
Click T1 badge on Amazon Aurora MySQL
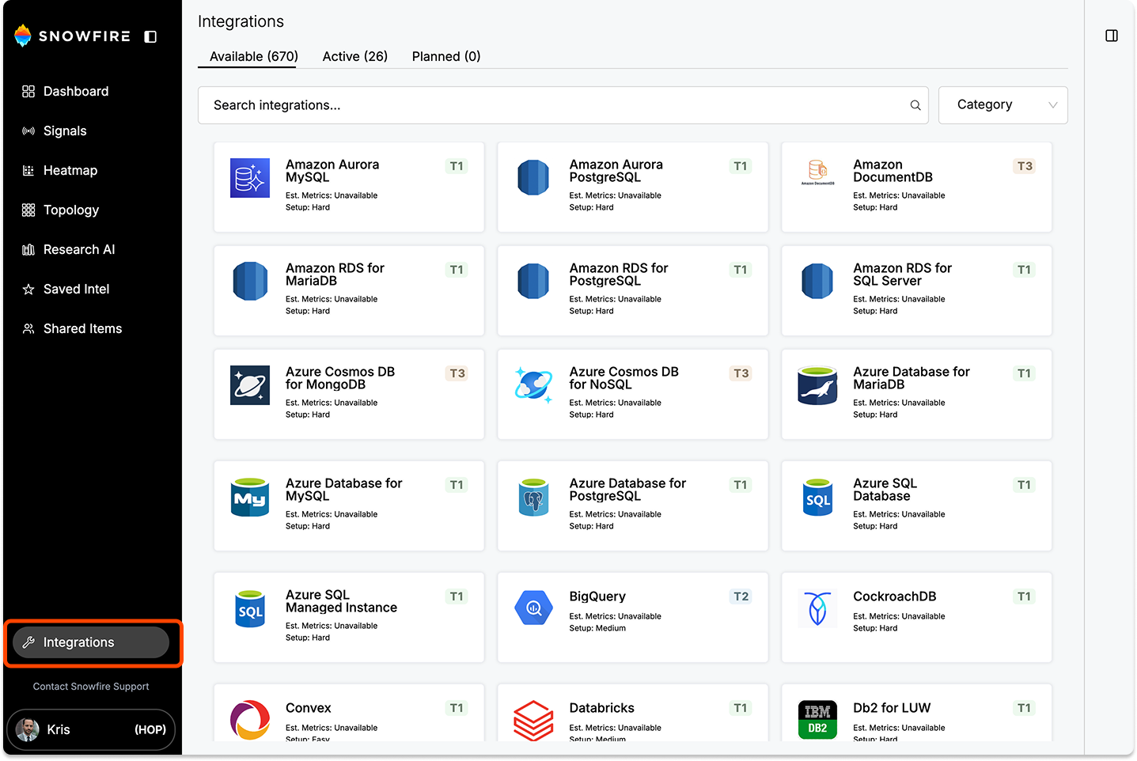pos(457,166)
